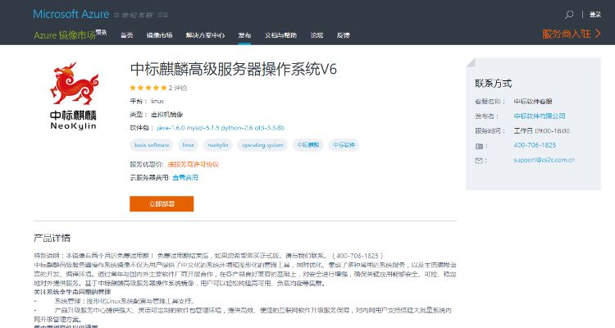Click the five-star rating icons
Screen dimensions: 615x328
click(x=148, y=88)
